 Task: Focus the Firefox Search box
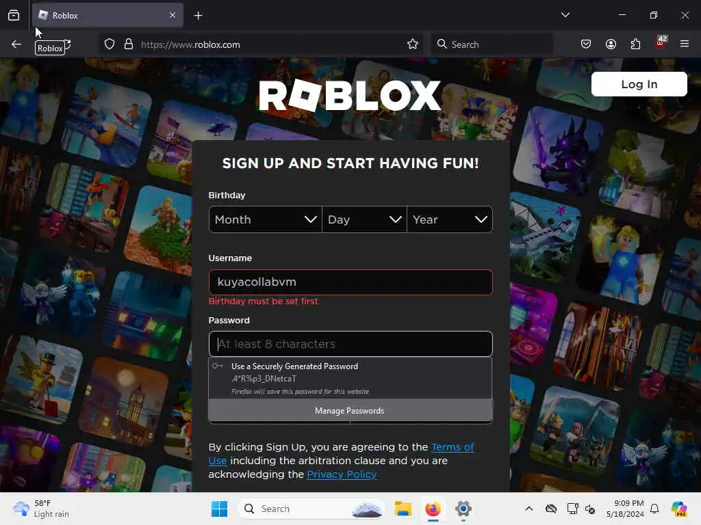coord(492,44)
